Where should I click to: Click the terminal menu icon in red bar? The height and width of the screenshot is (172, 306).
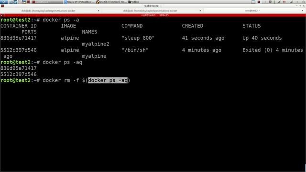click(1, 15)
